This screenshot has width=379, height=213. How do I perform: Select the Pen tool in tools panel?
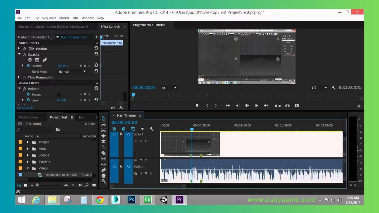(103, 170)
